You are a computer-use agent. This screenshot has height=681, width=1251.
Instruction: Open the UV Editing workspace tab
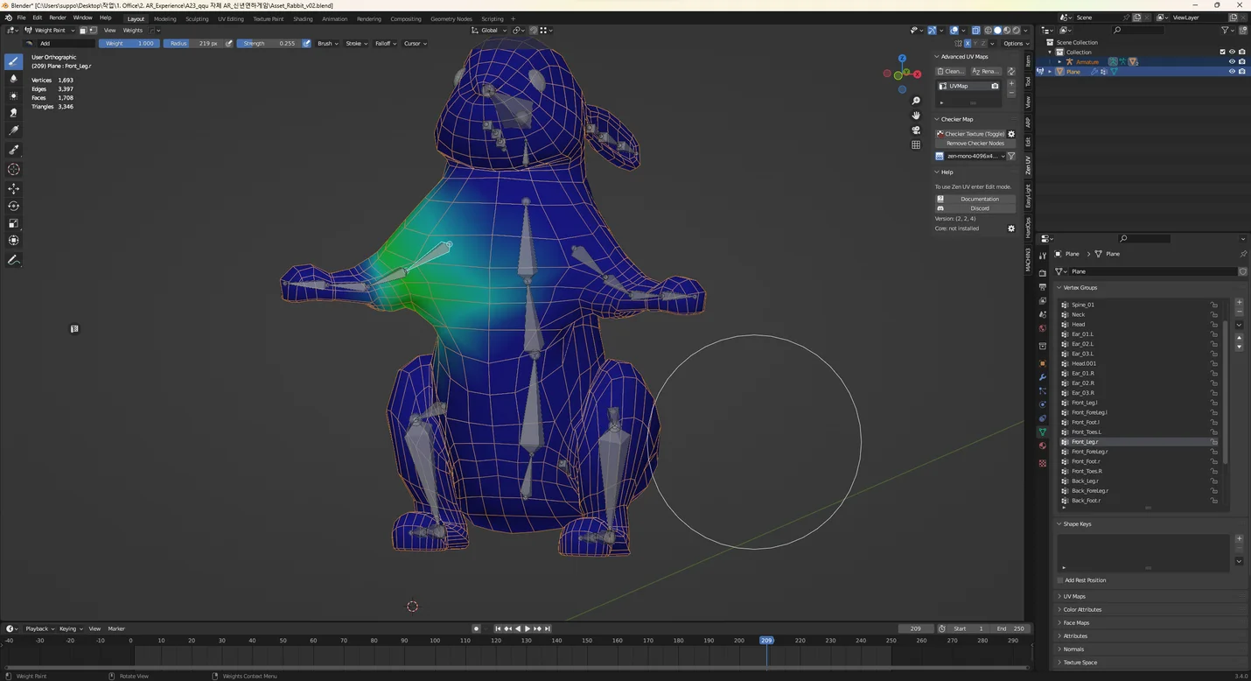coord(231,18)
